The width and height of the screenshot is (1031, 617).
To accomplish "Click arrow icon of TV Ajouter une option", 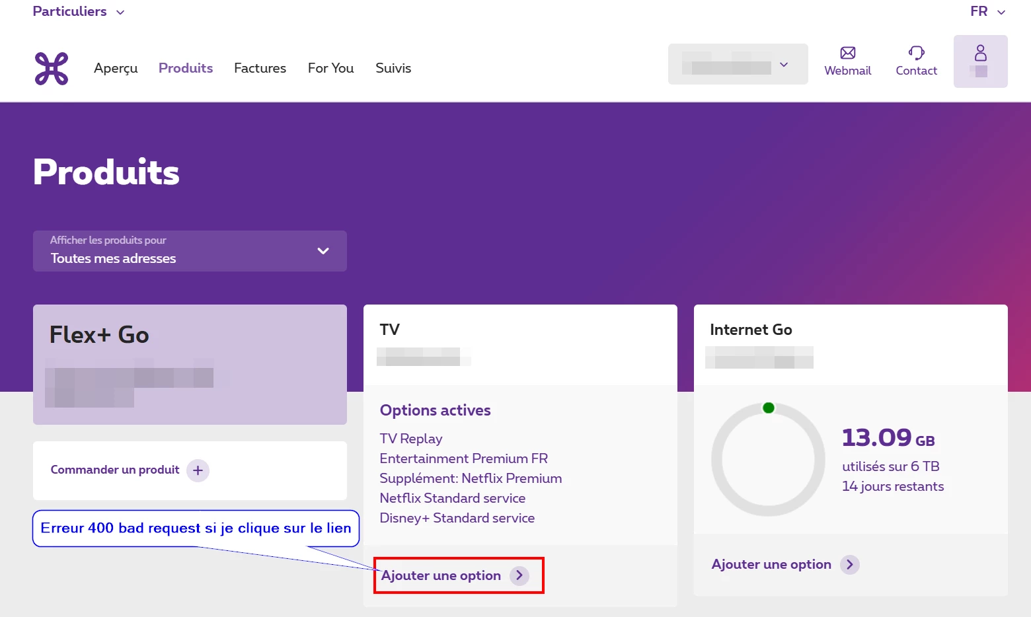I will 519,575.
